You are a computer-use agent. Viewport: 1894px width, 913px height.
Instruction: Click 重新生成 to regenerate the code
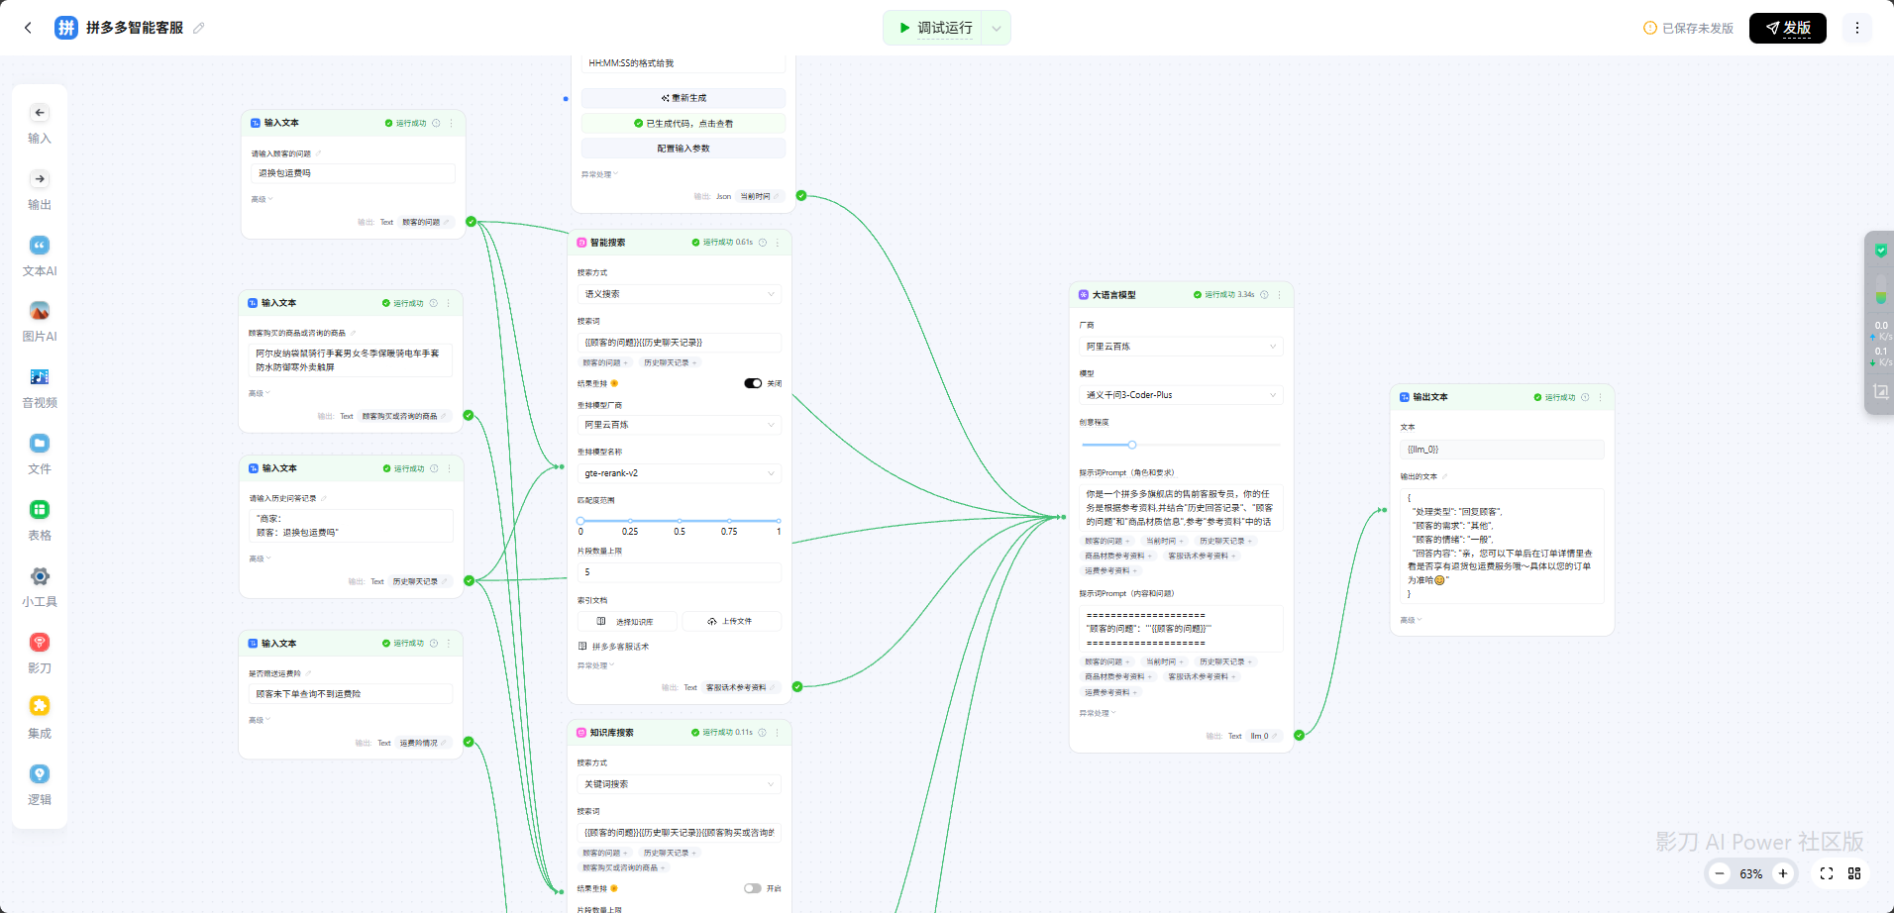point(684,98)
